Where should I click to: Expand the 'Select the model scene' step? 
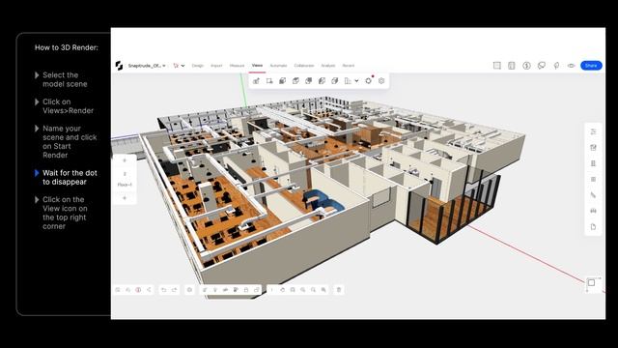pos(37,75)
